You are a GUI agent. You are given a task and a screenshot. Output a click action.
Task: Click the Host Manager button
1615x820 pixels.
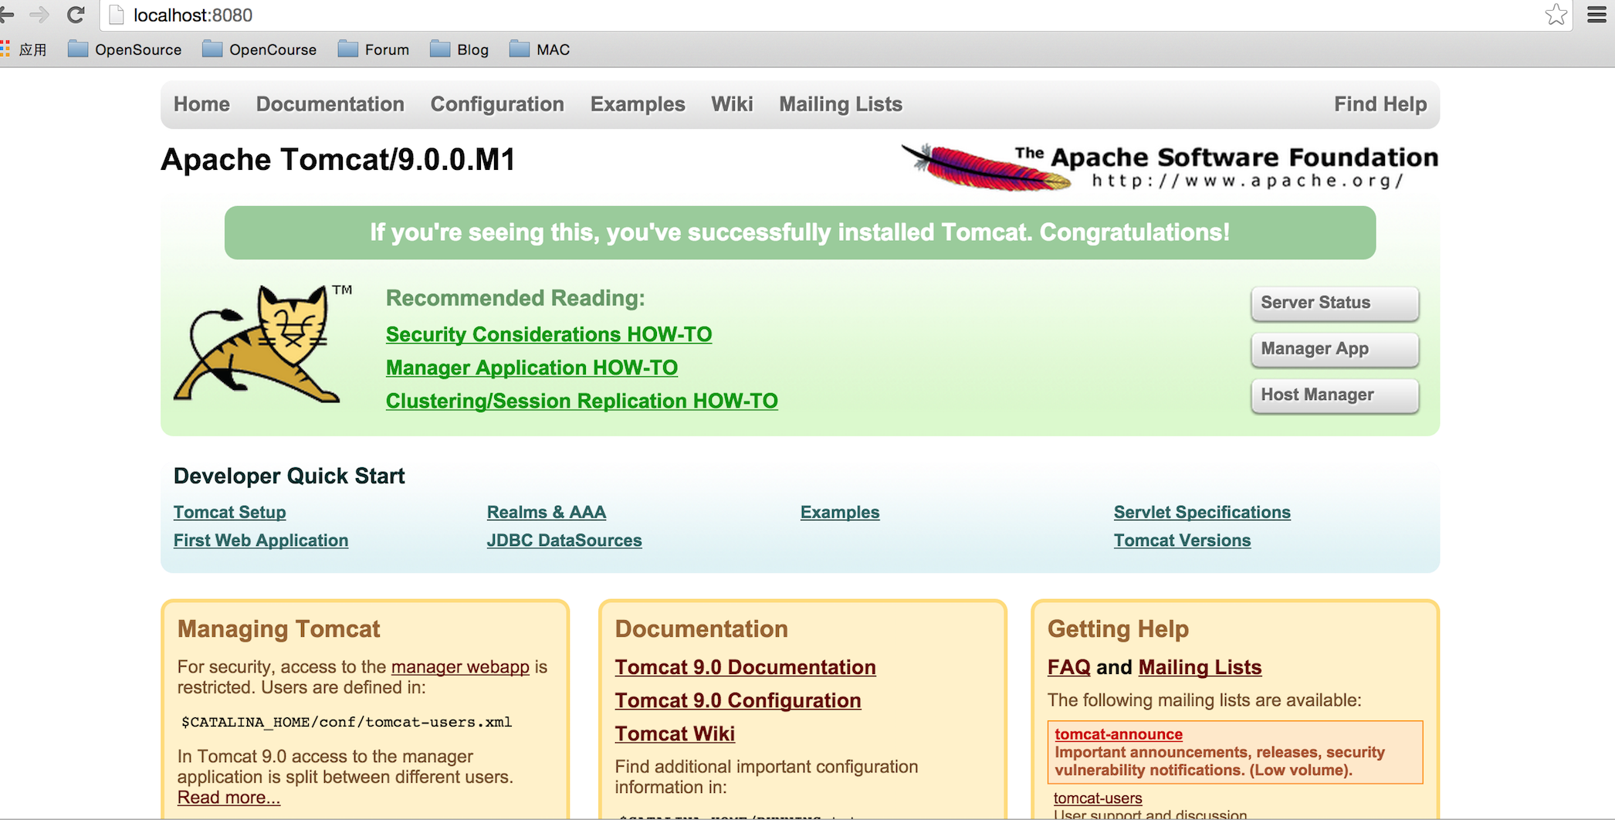1335,395
